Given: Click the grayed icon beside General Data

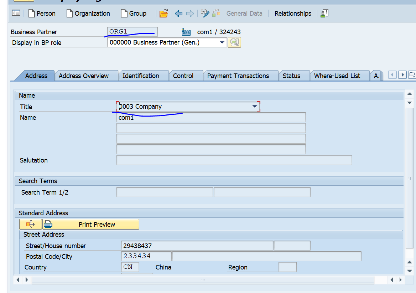Looking at the screenshot, I should click(x=216, y=13).
